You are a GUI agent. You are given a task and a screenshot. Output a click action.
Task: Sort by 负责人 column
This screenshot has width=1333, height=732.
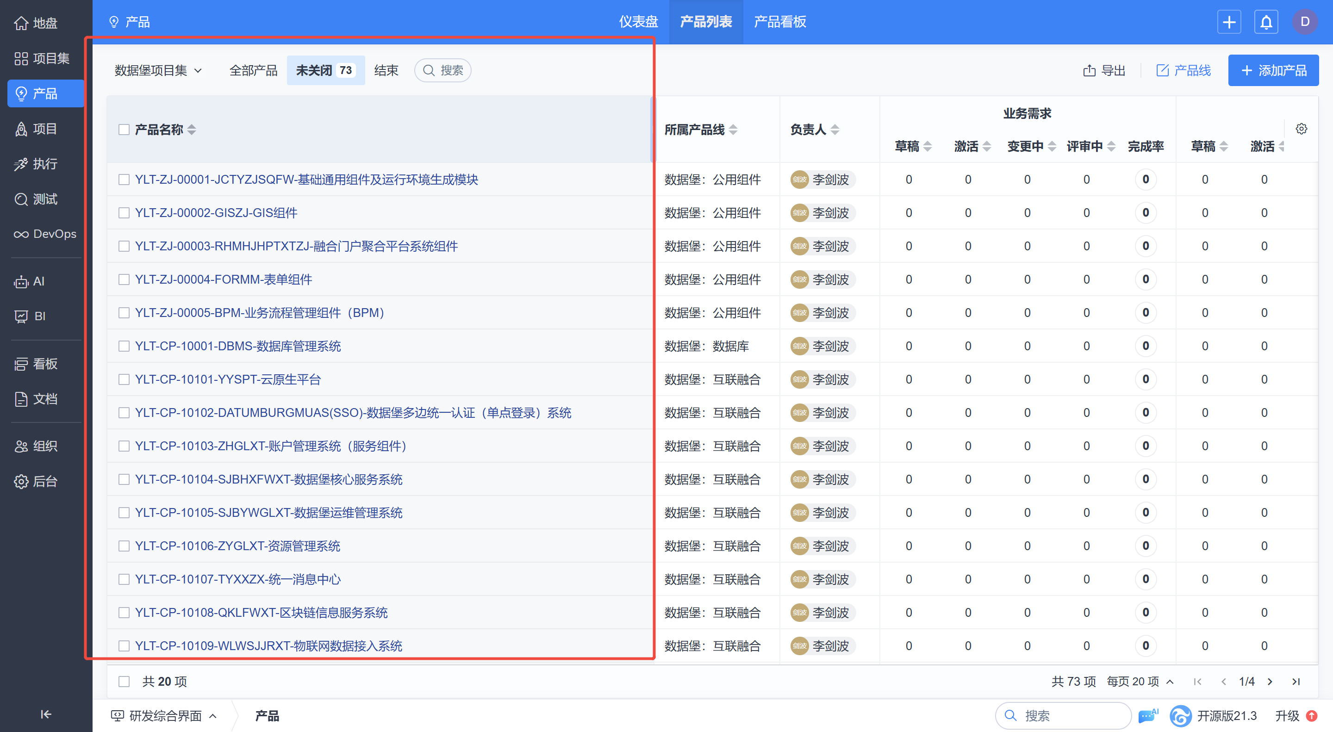[x=835, y=130]
